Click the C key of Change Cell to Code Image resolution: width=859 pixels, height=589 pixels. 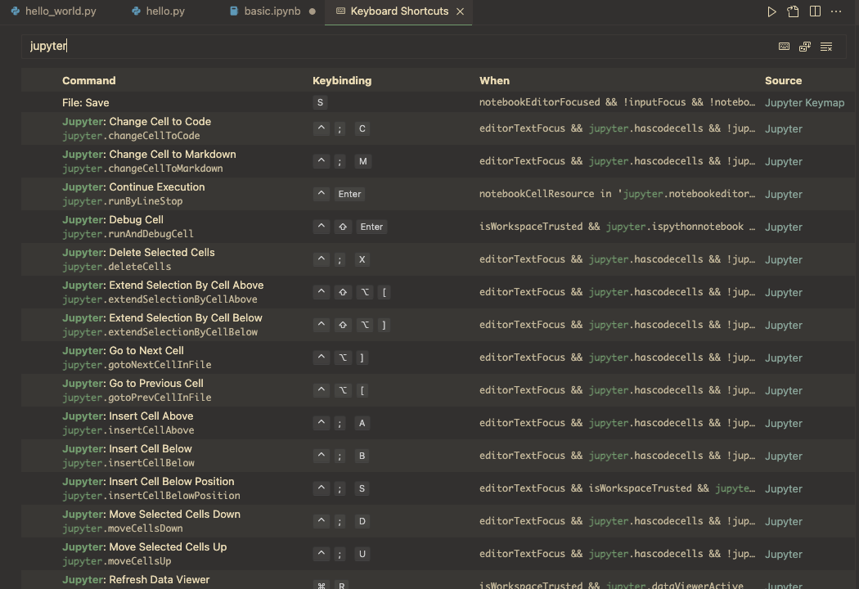coord(362,128)
